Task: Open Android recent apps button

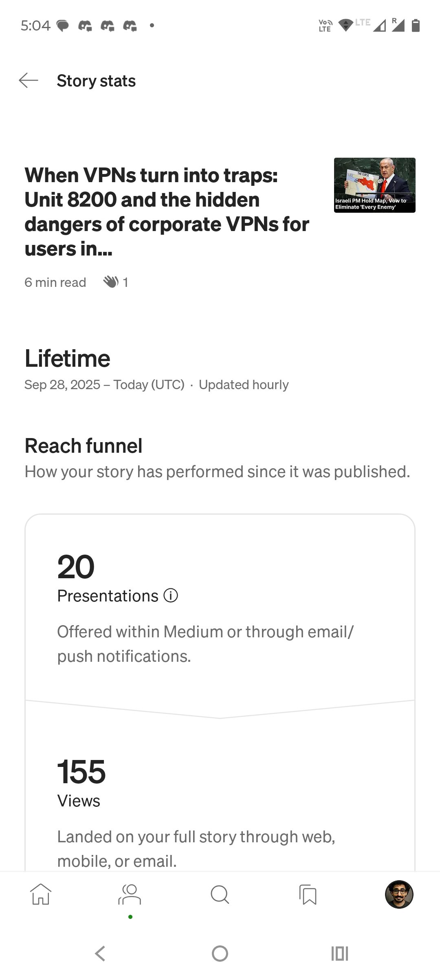Action: pyautogui.click(x=340, y=954)
